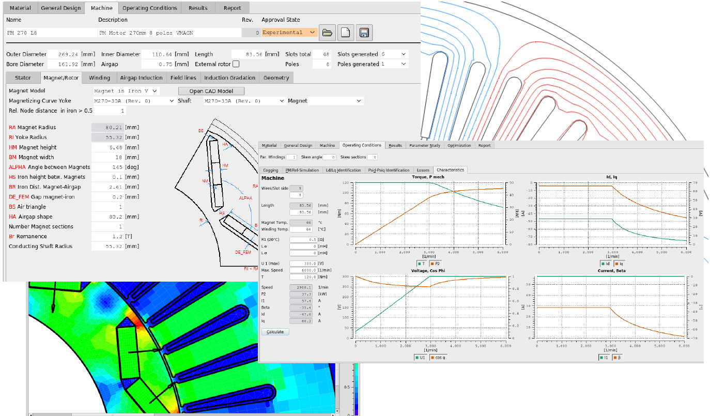Click the Bore Diameter input field

[64, 64]
